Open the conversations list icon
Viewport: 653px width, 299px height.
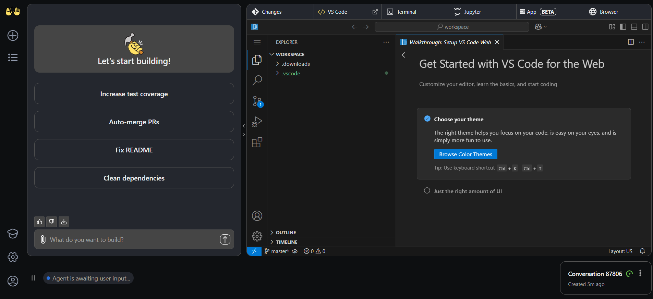13,58
